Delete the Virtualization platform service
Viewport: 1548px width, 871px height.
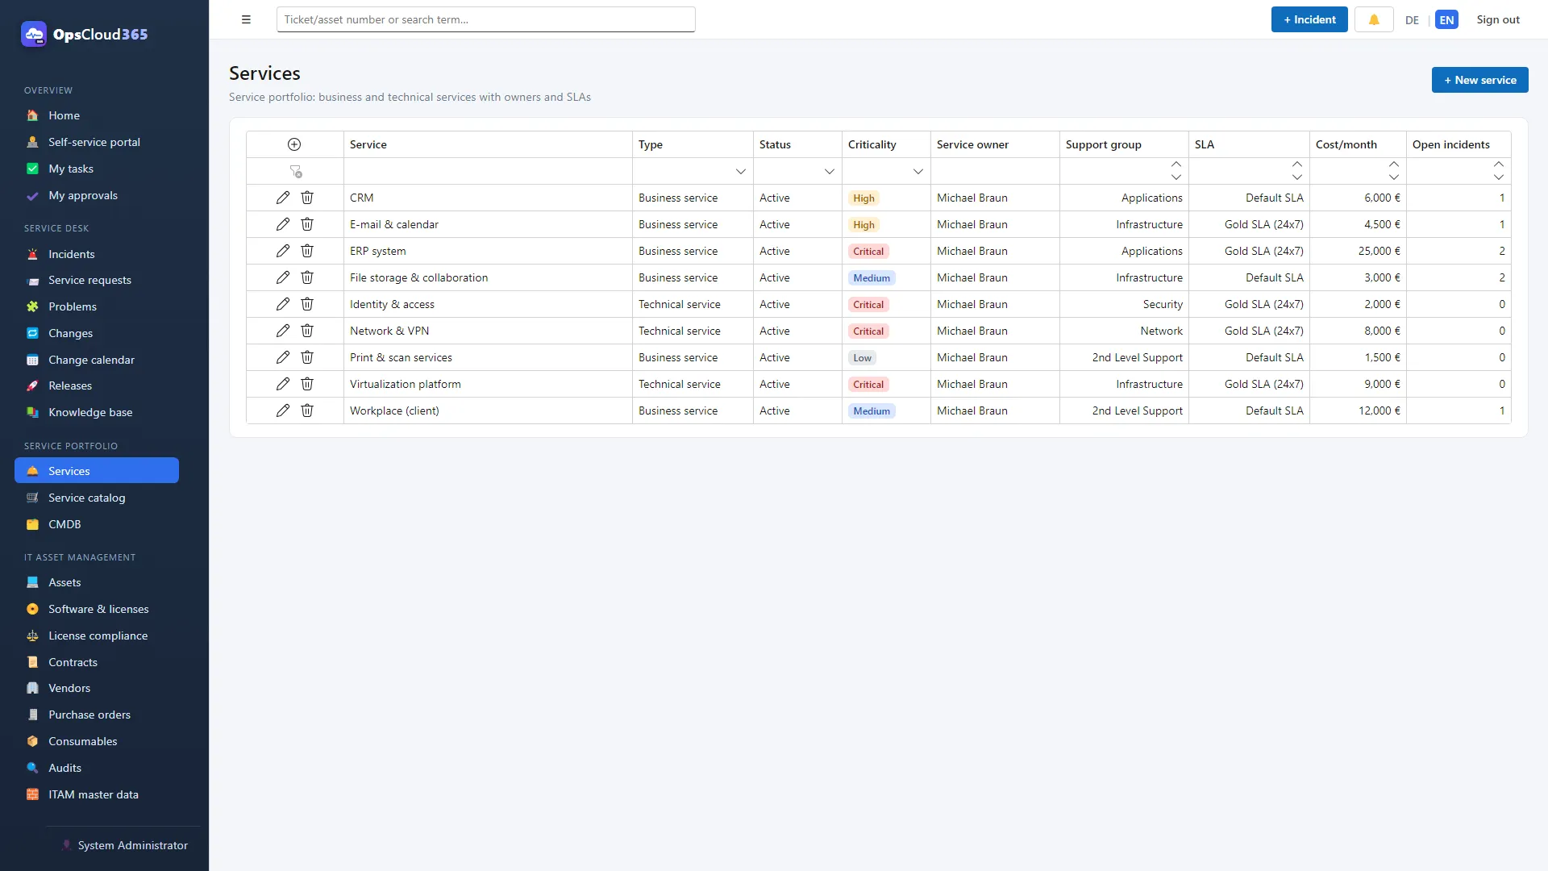tap(307, 384)
